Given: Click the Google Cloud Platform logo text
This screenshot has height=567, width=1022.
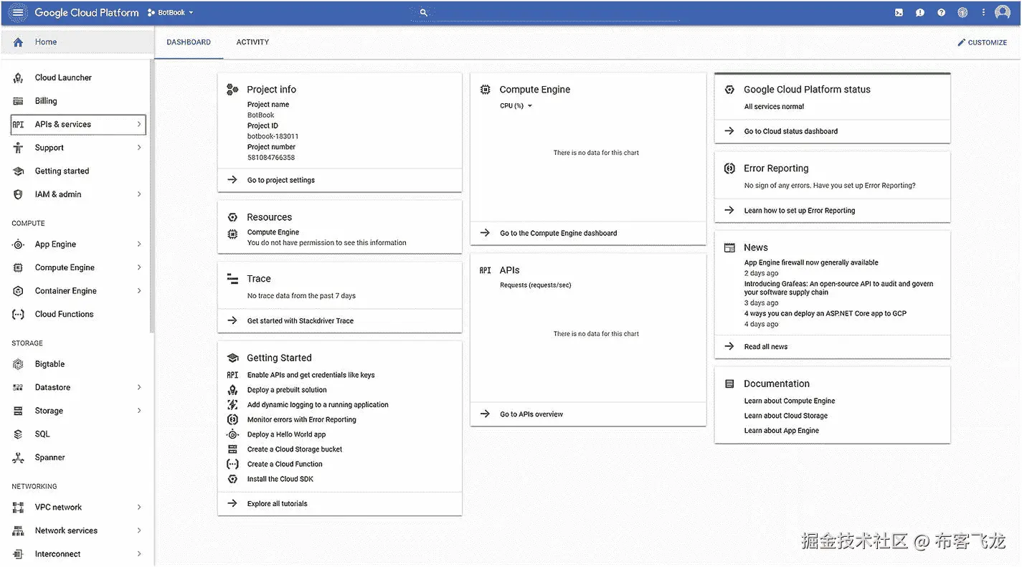Looking at the screenshot, I should [87, 13].
